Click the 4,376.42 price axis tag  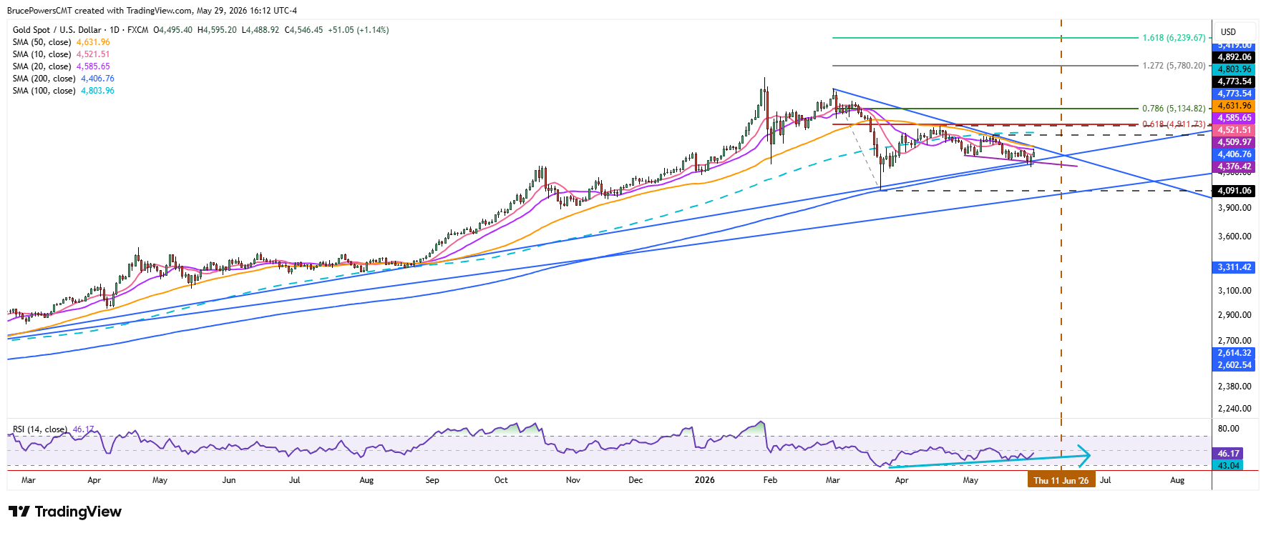click(1235, 166)
